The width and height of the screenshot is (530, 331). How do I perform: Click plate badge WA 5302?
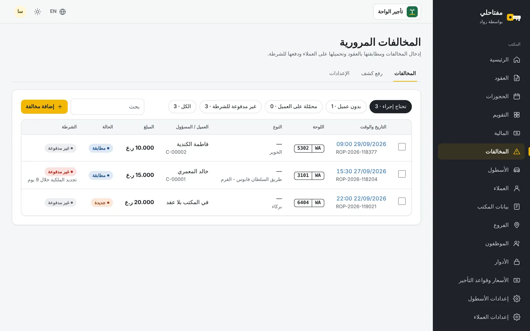click(309, 148)
